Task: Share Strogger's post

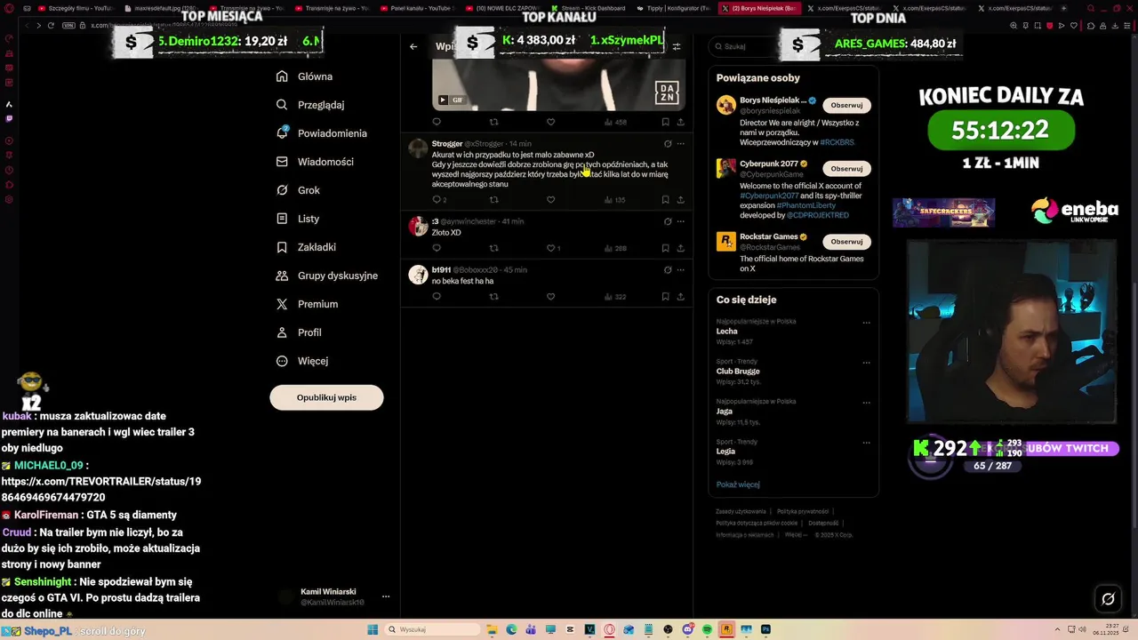Action: tap(681, 200)
